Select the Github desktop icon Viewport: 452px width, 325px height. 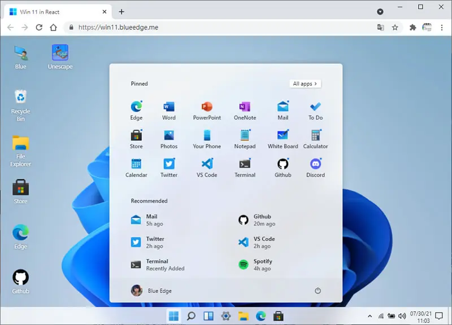click(x=20, y=282)
